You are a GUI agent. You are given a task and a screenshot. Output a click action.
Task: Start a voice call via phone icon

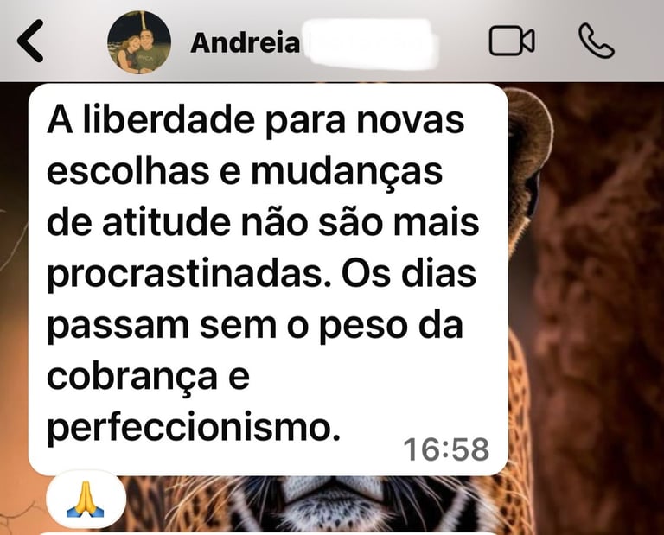pos(597,41)
